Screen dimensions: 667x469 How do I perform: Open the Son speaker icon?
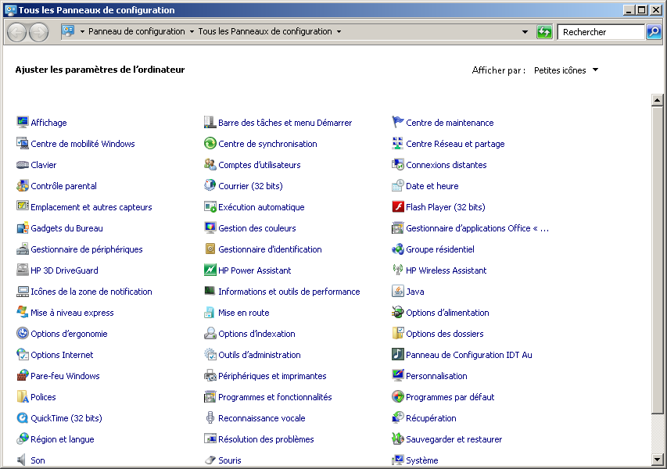[22, 460]
